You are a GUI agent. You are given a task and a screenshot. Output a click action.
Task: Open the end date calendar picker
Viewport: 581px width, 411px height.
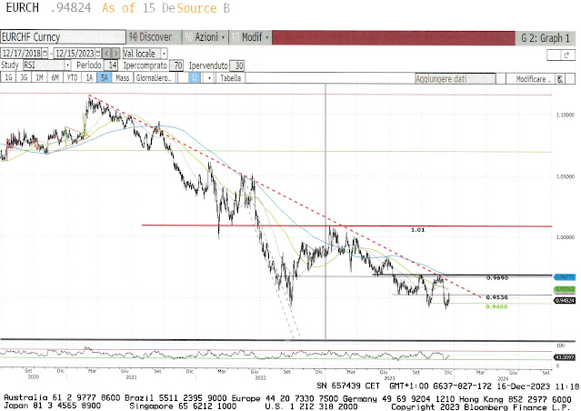[98, 54]
